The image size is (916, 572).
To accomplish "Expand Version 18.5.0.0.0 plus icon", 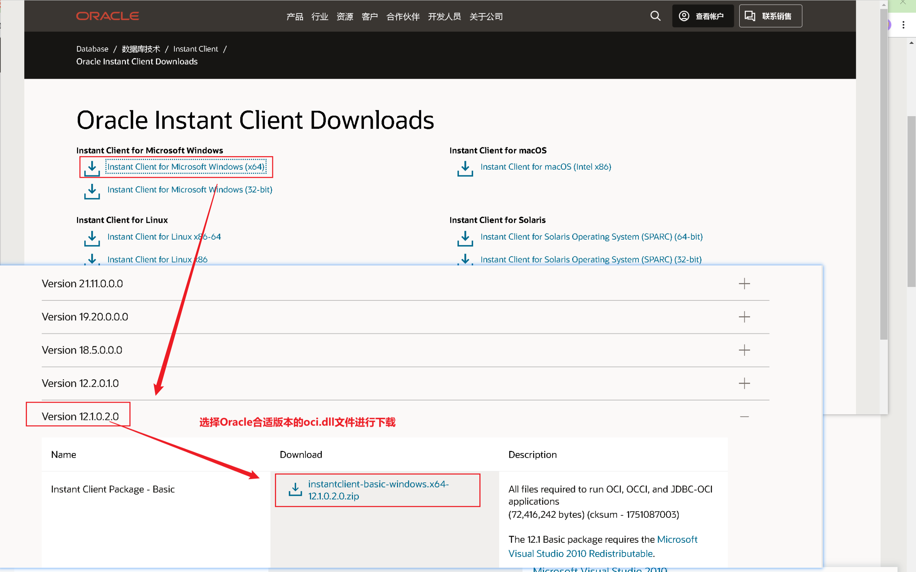I will [744, 350].
